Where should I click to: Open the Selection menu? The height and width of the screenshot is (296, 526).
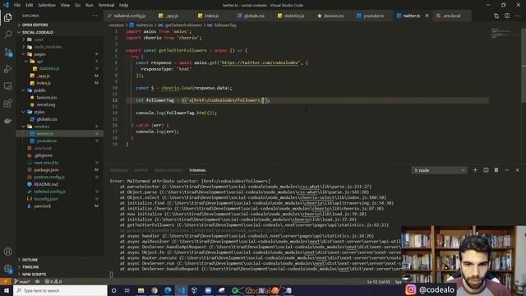point(47,5)
